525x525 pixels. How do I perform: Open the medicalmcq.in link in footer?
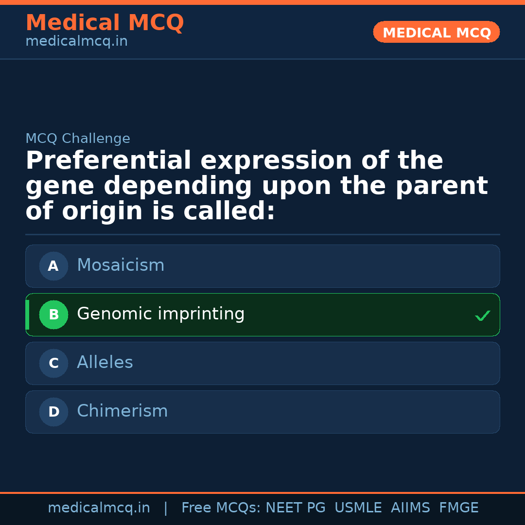tap(99, 508)
